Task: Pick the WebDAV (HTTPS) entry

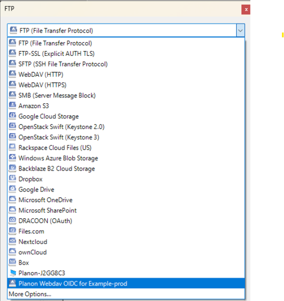Action: (126, 85)
